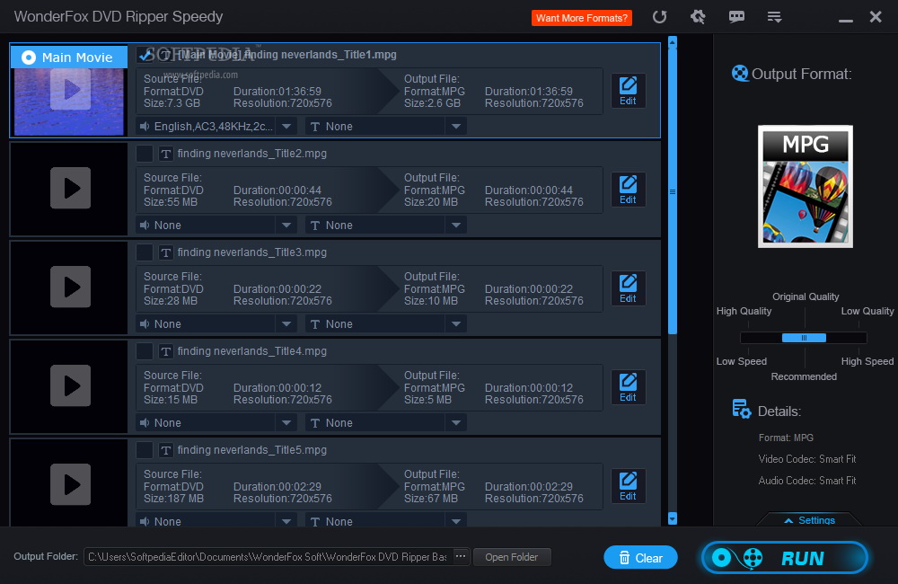Check the Title5 checkbox
The image size is (898, 584).
[145, 450]
